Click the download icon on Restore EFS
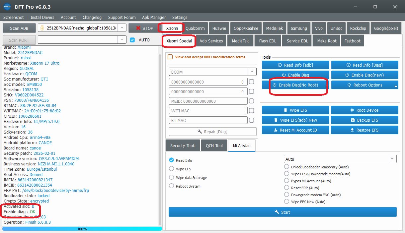 pos(352,130)
